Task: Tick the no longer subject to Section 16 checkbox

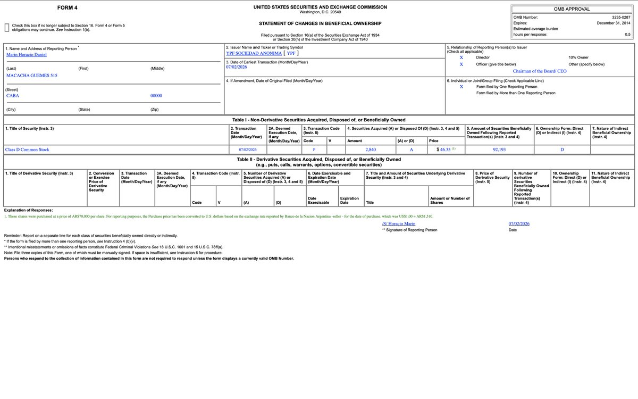Action: point(6,28)
